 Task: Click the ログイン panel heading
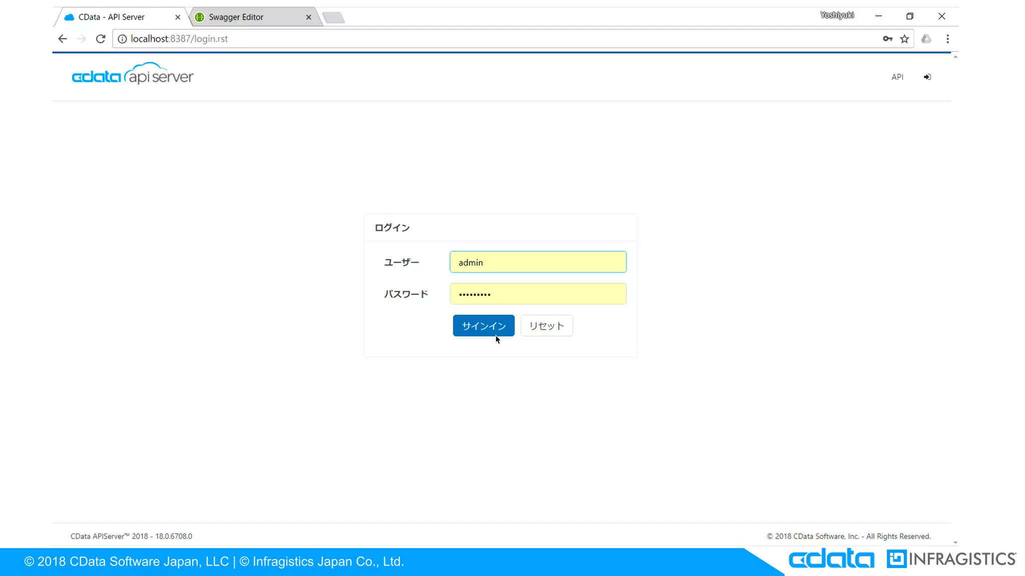pos(392,228)
